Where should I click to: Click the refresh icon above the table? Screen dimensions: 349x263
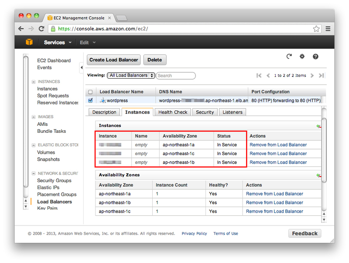click(289, 56)
